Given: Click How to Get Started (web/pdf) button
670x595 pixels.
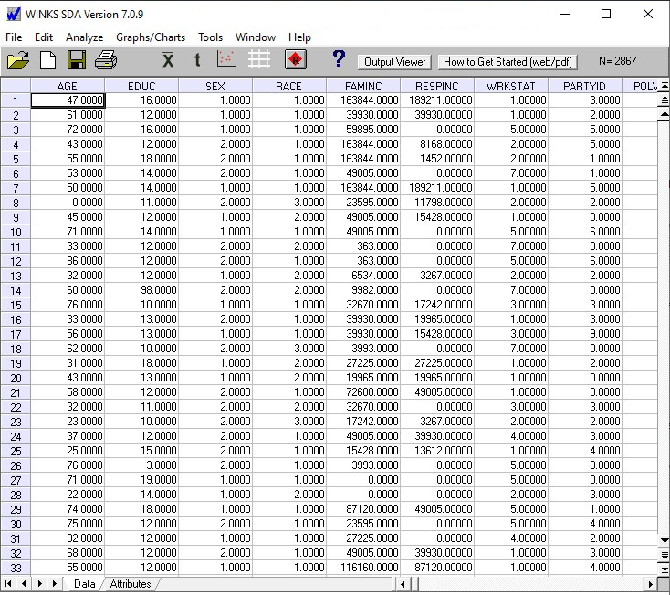Looking at the screenshot, I should click(508, 62).
